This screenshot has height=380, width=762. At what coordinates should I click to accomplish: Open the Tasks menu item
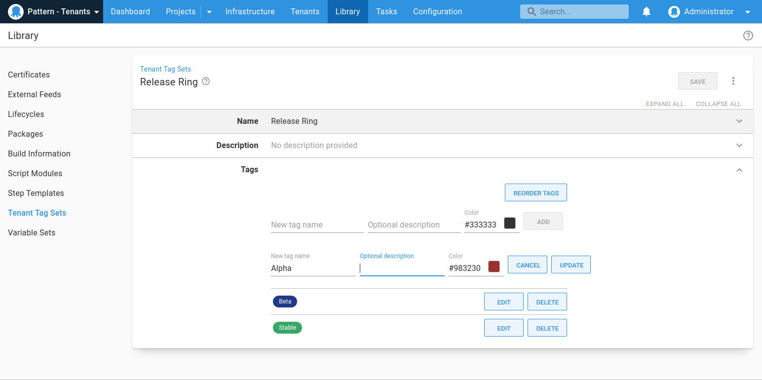pos(386,12)
